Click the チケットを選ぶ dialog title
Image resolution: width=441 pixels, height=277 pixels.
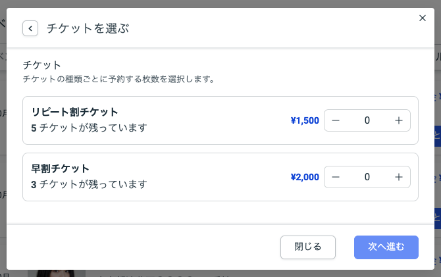pyautogui.click(x=88, y=28)
